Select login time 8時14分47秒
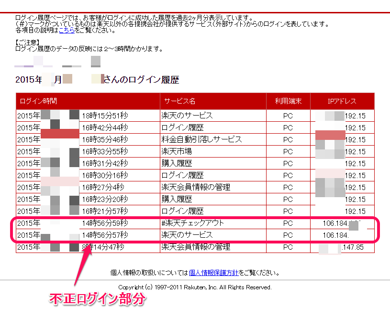The height and width of the screenshot is (317, 390). 103,247
